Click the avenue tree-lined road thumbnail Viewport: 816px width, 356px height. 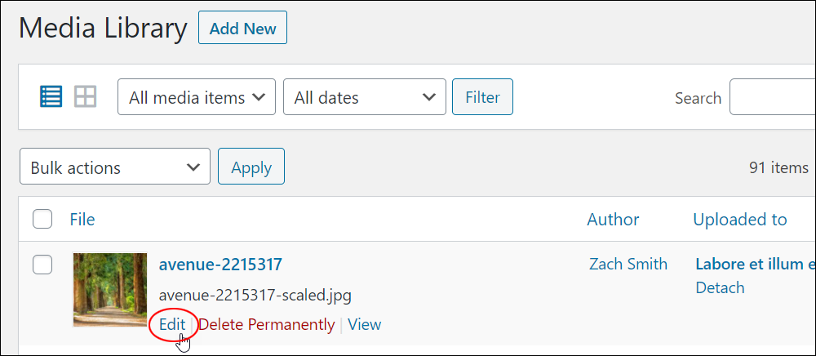pyautogui.click(x=110, y=290)
